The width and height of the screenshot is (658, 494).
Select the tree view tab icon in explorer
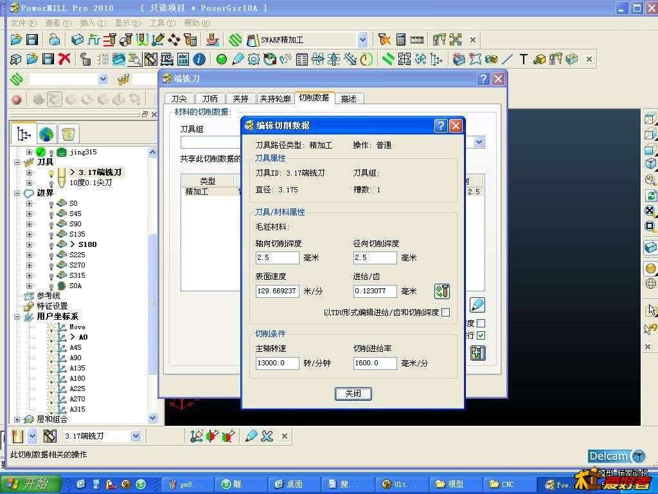click(x=24, y=134)
